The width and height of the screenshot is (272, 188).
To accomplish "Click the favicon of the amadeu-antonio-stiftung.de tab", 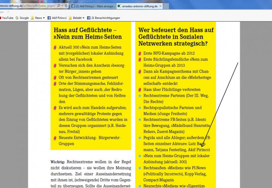I will click(119, 6).
